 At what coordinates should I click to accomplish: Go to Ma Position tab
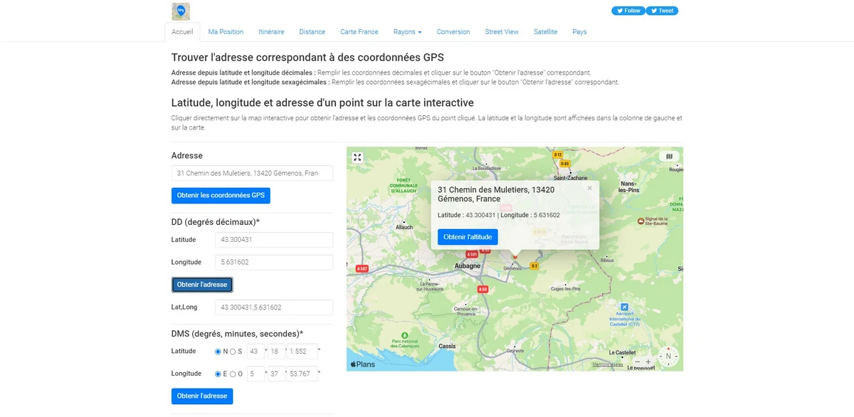226,32
